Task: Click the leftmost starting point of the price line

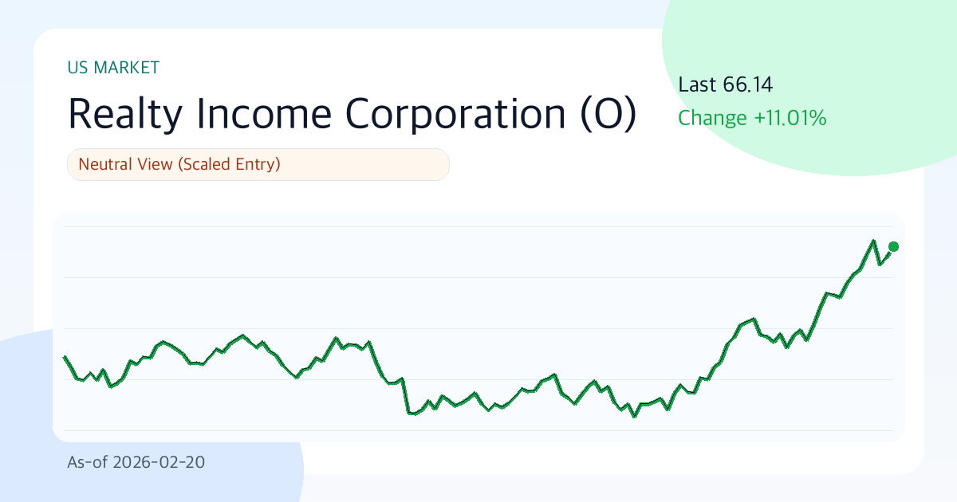Action: 65,357
